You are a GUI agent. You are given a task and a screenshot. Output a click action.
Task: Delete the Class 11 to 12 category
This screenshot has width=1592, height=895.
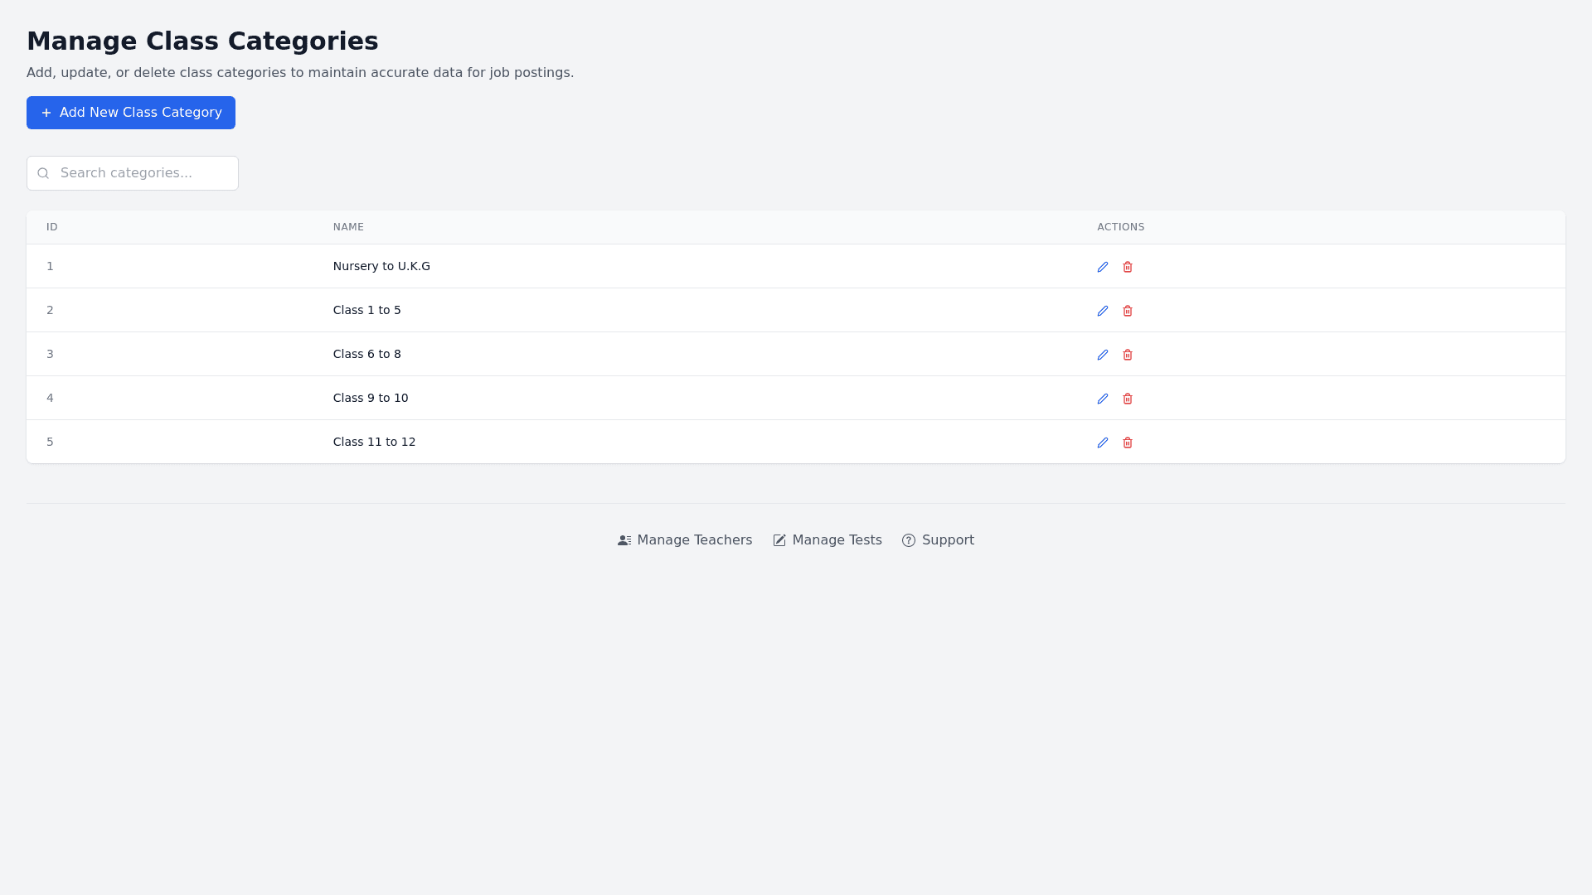click(x=1127, y=443)
